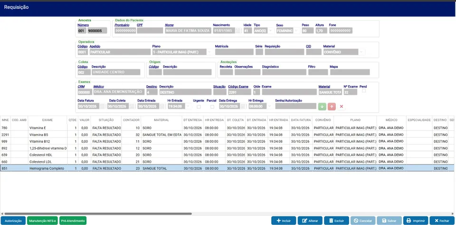This screenshot has width=456, height=225.
Task: Click the Número link under Amostra
Action: tap(83, 25)
